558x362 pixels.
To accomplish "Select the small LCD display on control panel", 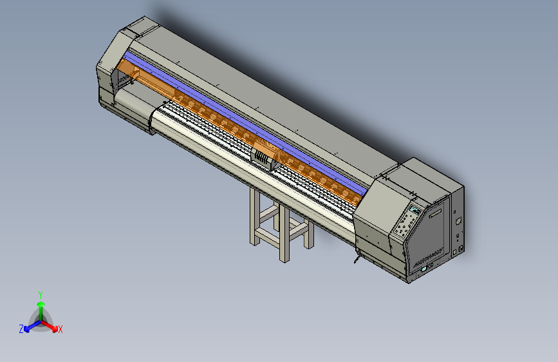I will (x=414, y=210).
